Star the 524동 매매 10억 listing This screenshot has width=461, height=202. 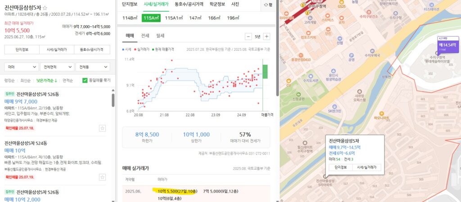coord(102,177)
